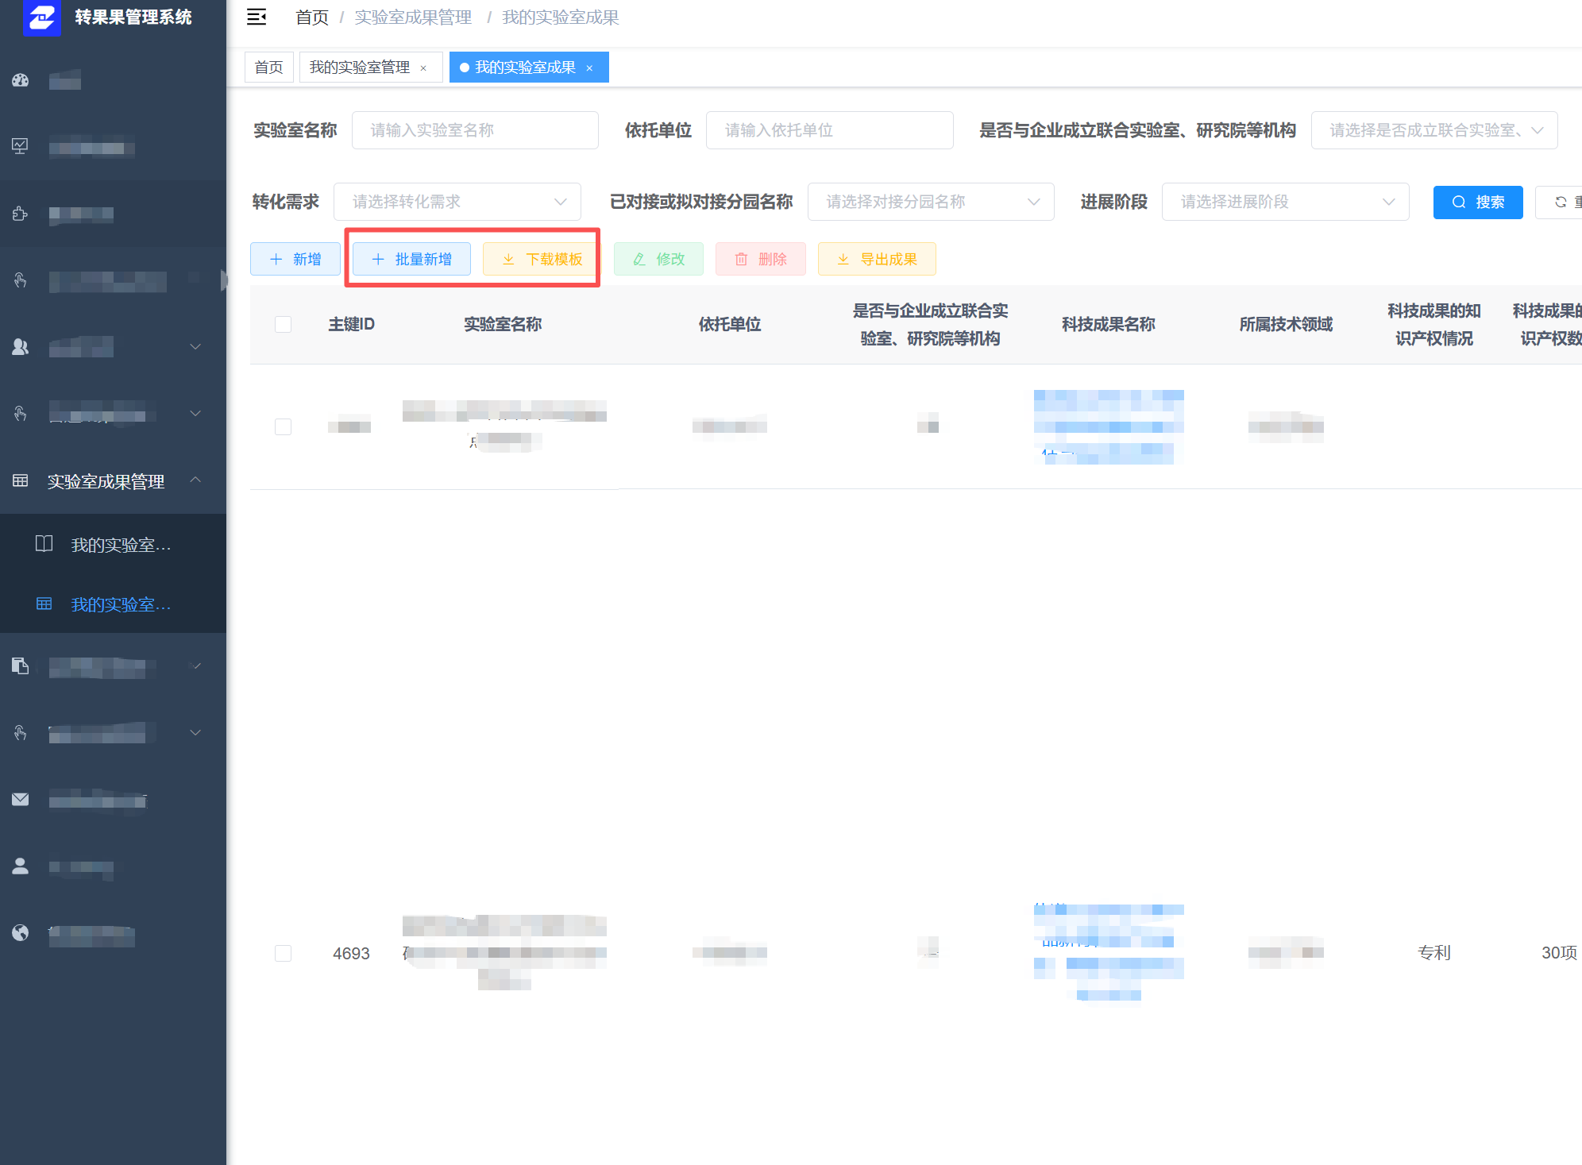This screenshot has height=1165, width=1582.
Task: Click the 批量新增 button
Action: point(411,258)
